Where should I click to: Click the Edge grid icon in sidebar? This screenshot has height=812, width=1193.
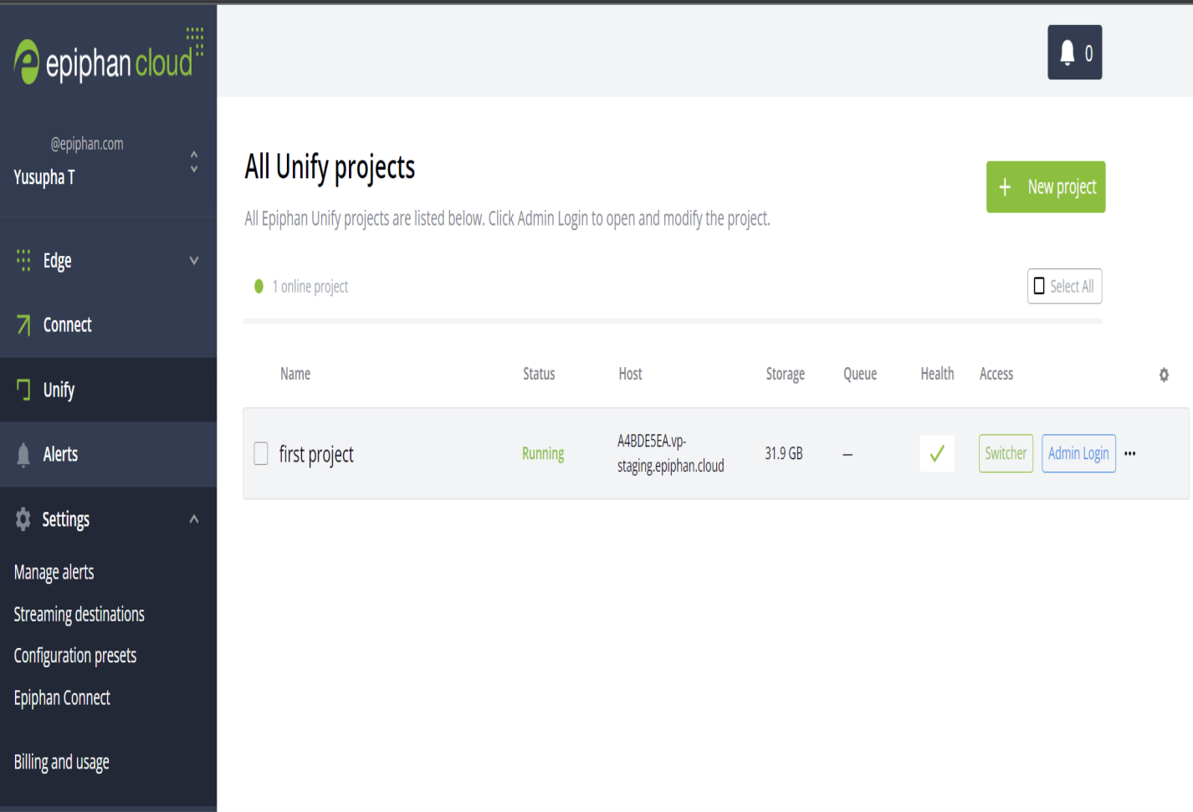[x=23, y=260]
